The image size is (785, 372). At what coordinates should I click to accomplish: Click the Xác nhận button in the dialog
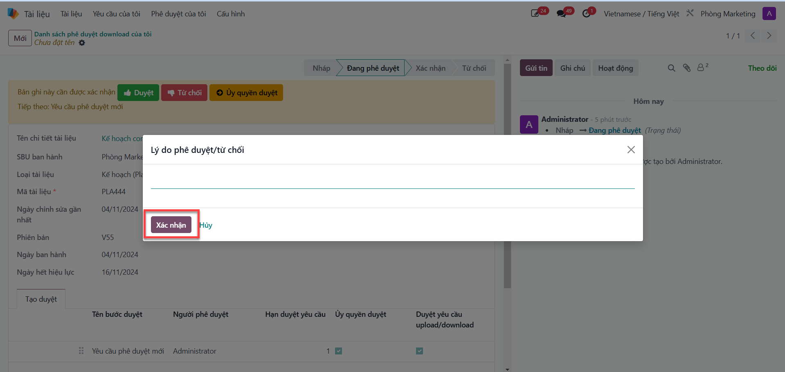171,225
